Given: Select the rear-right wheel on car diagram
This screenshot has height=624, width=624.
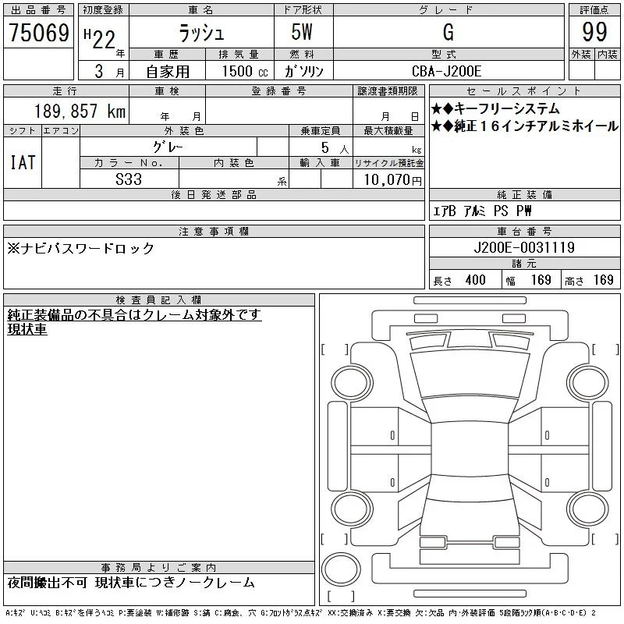Looking at the screenshot, I should click(587, 509).
